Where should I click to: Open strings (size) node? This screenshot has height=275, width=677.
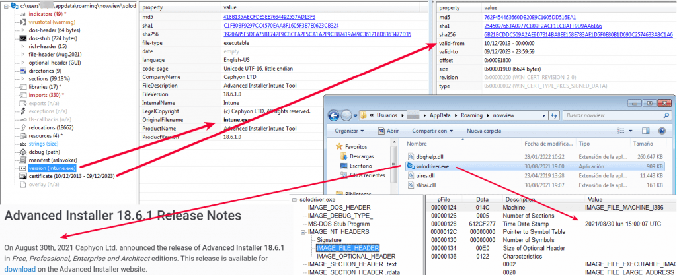coord(43,144)
